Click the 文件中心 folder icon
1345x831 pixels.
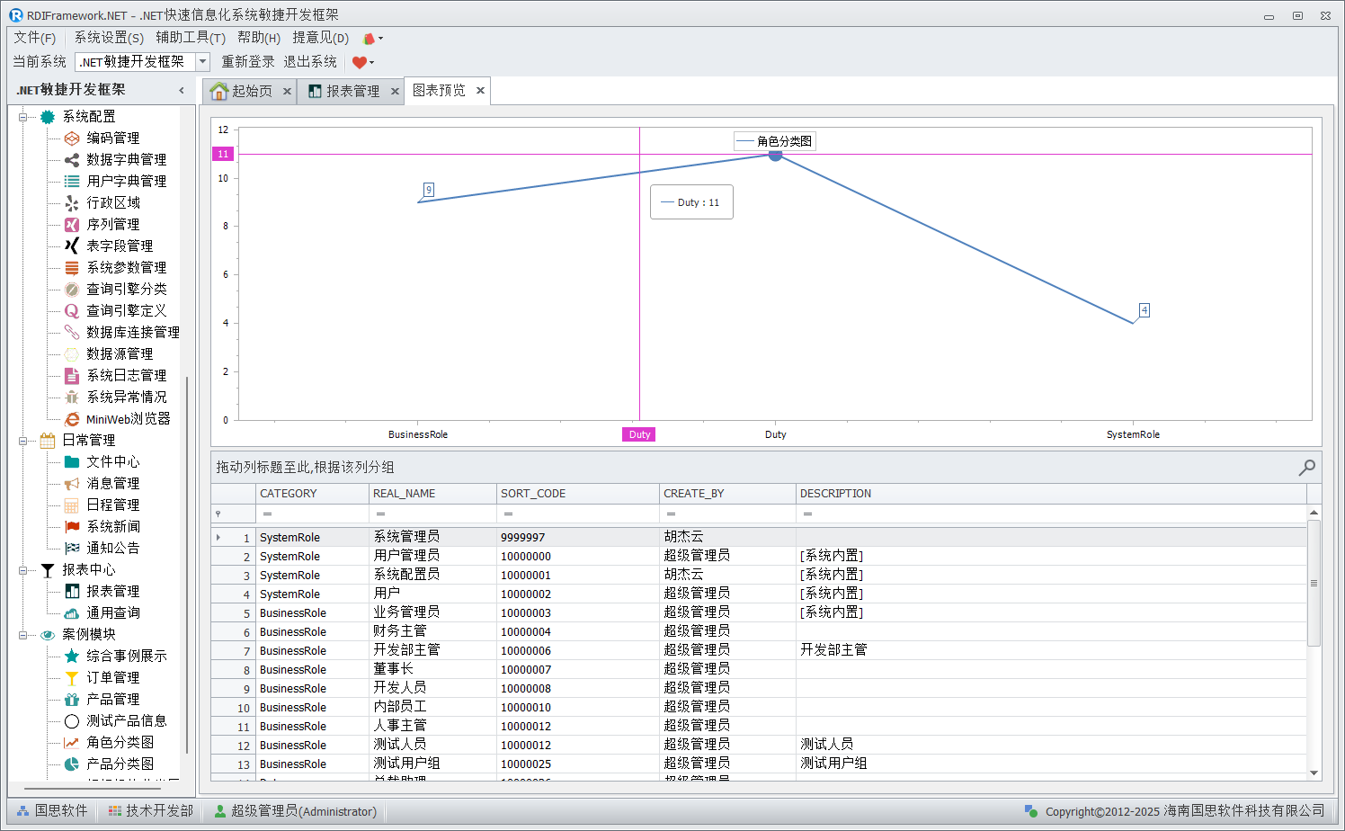tap(72, 462)
